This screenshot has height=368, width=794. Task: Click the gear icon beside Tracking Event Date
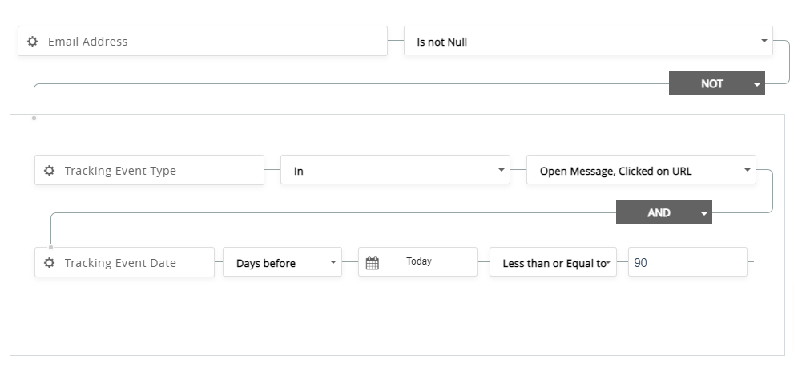49,263
